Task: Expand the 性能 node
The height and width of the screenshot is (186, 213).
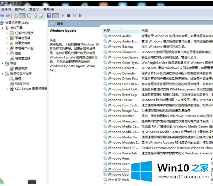Action: pos(7,53)
